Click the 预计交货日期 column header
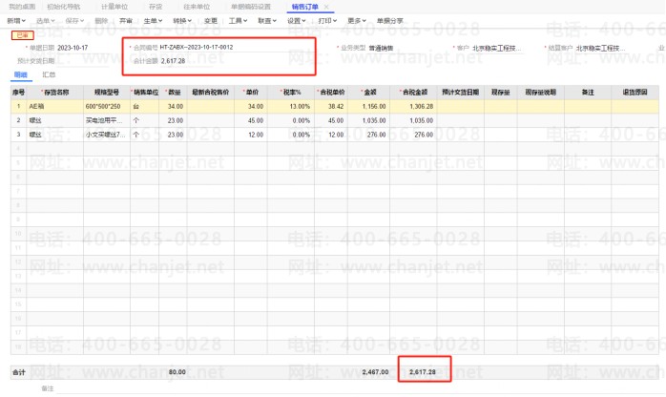Screen dimensions: 666x397 point(461,93)
